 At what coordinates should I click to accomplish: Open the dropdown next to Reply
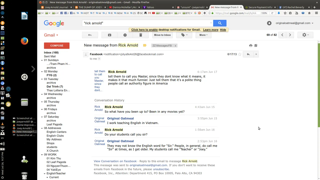[x=256, y=54]
